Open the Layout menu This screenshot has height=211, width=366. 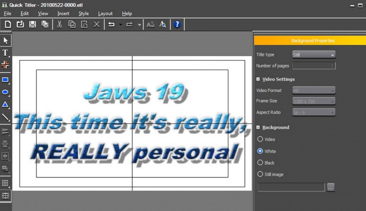pyautogui.click(x=105, y=14)
